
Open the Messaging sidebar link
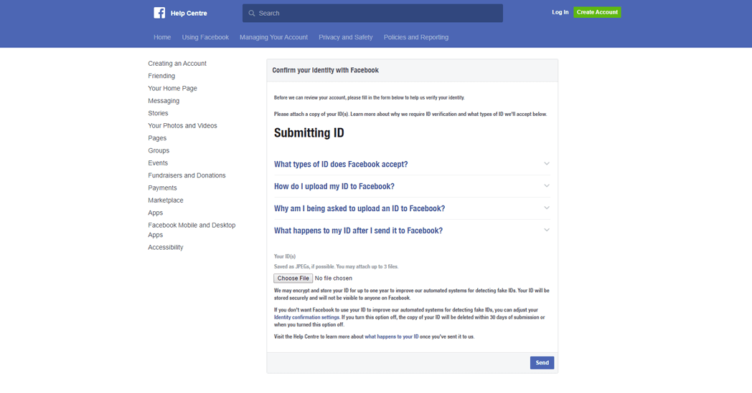point(164,101)
